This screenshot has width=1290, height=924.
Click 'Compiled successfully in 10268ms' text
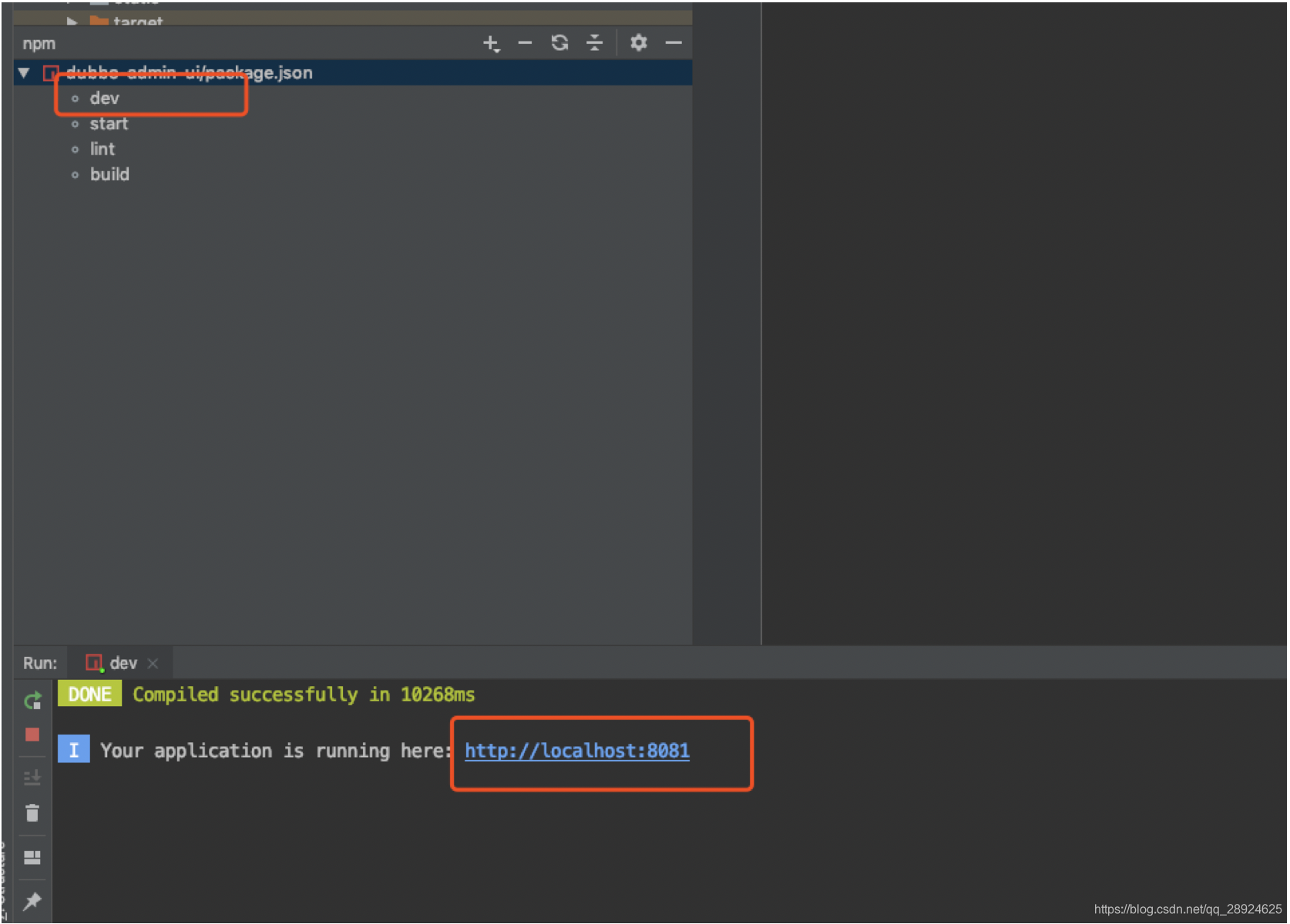[304, 695]
